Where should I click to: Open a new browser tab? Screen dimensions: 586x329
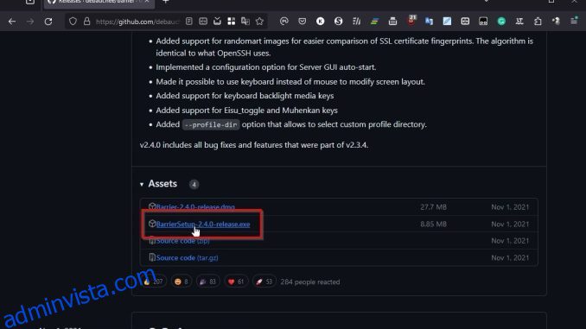[x=166, y=2]
